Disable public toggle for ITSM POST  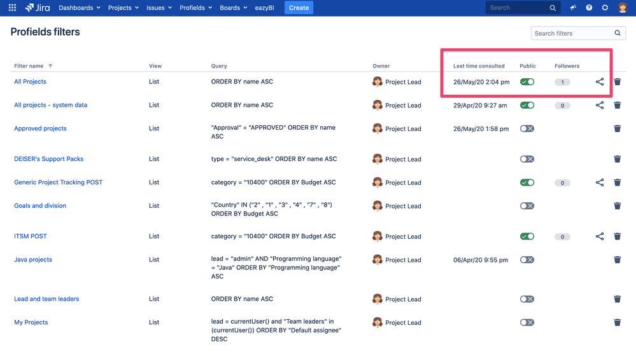pyautogui.click(x=527, y=236)
